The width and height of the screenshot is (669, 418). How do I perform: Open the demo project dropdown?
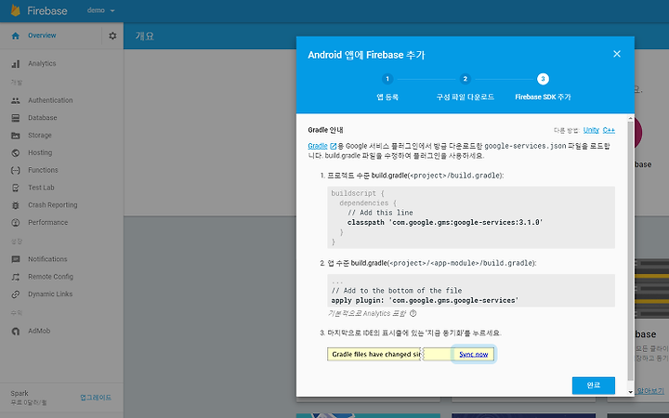(x=101, y=10)
